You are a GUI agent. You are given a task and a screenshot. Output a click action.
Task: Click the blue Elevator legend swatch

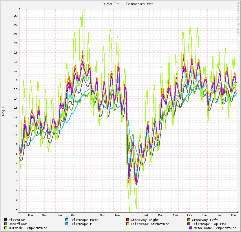coord(6,220)
